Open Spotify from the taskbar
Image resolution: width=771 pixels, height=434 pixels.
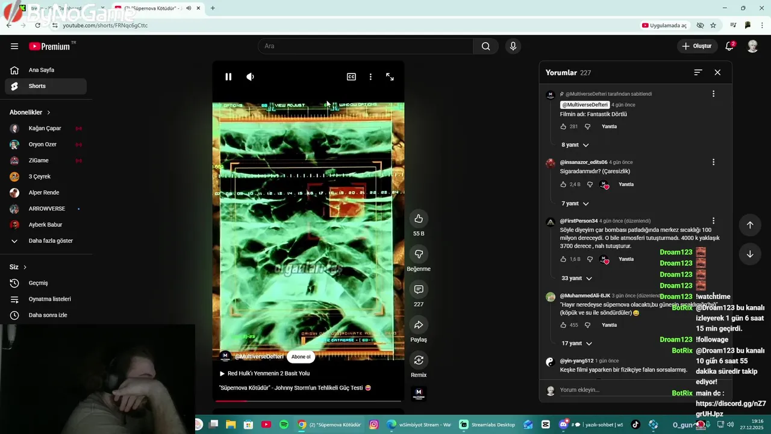[284, 424]
